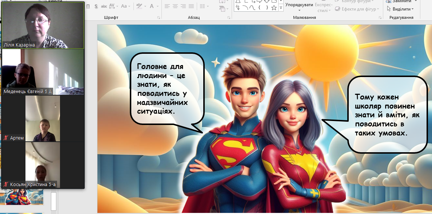Justify the paragraph text
Screen dimensions: 432x214
click(191, 6)
